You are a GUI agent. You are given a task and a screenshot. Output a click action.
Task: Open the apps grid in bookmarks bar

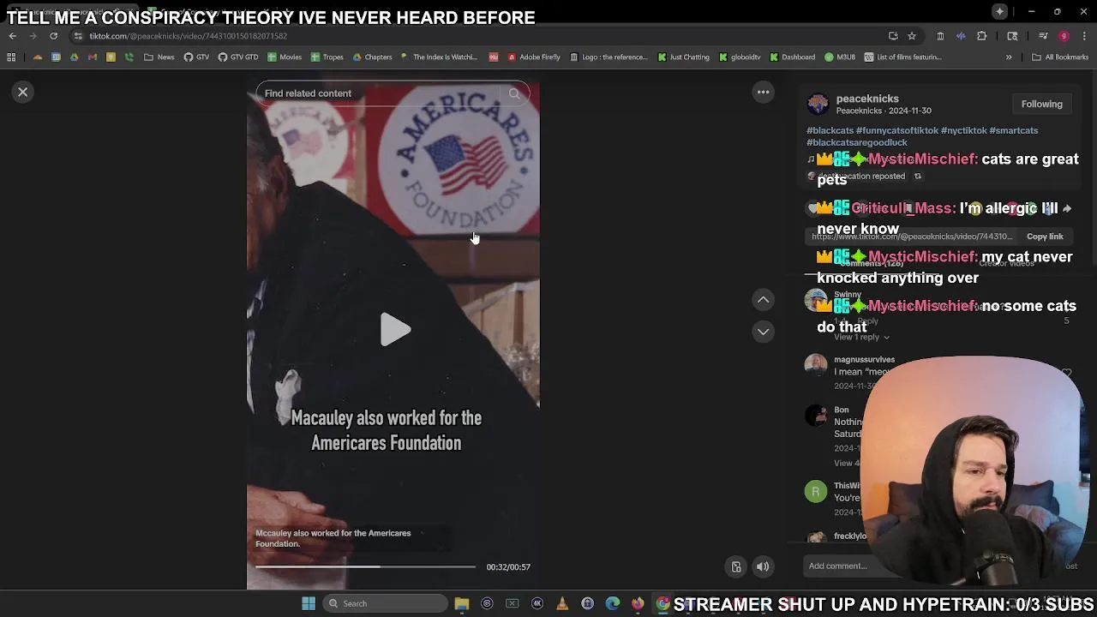11,57
